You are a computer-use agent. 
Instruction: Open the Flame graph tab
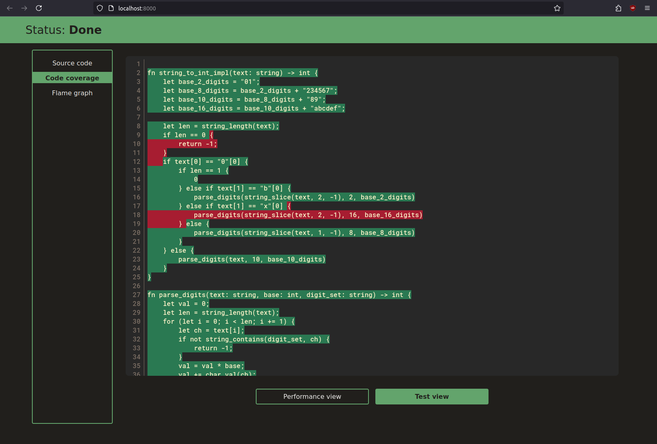click(x=72, y=93)
